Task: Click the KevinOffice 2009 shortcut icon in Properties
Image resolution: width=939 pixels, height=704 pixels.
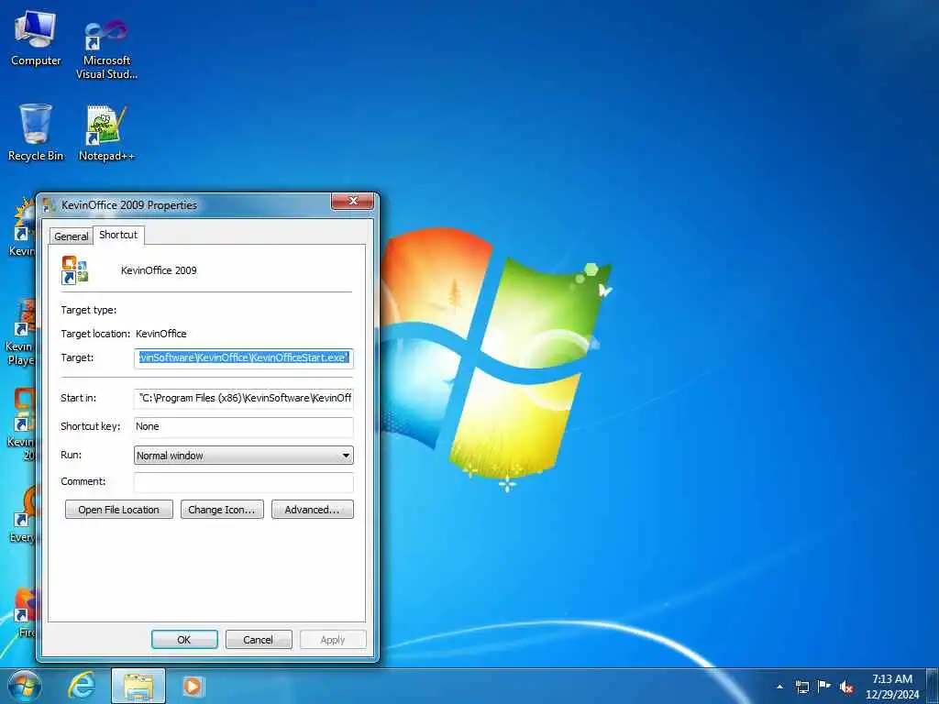Action: pyautogui.click(x=75, y=270)
